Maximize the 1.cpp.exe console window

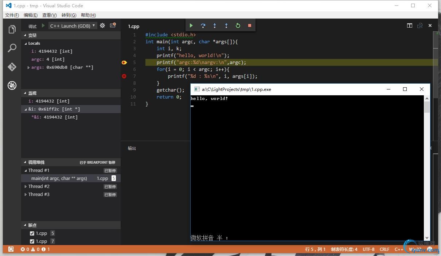405,89
